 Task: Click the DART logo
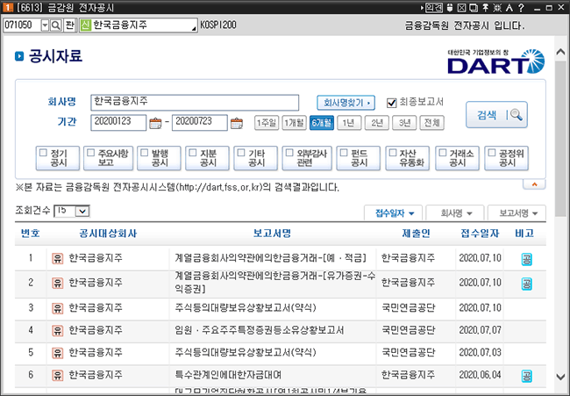point(495,61)
